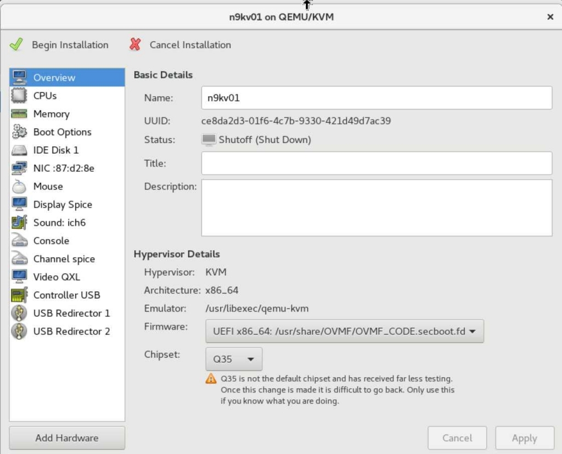Viewport: 562px width, 454px height.
Task: Click the Basic Details section heading
Action: [x=163, y=75]
